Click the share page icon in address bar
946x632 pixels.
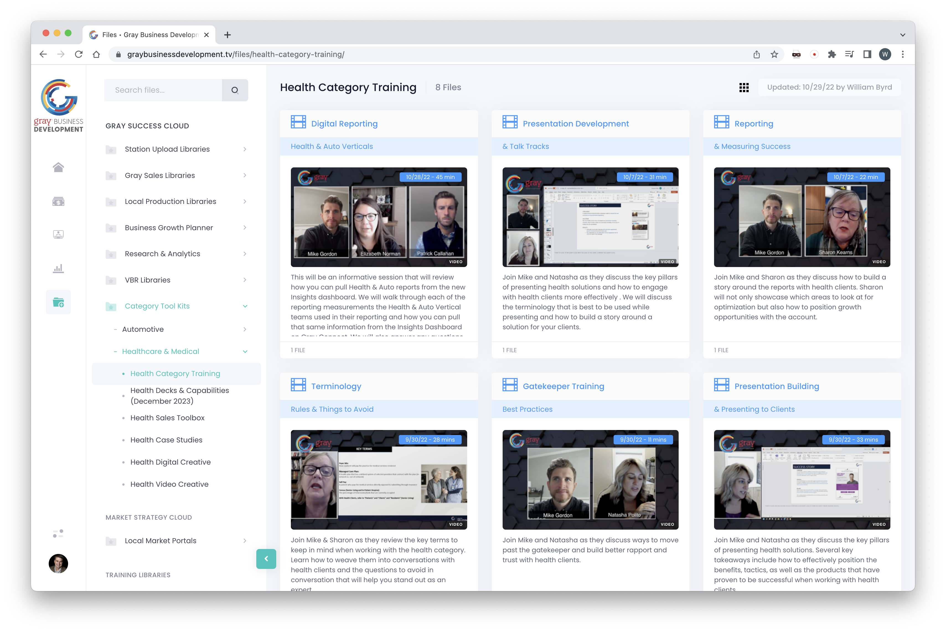(757, 55)
